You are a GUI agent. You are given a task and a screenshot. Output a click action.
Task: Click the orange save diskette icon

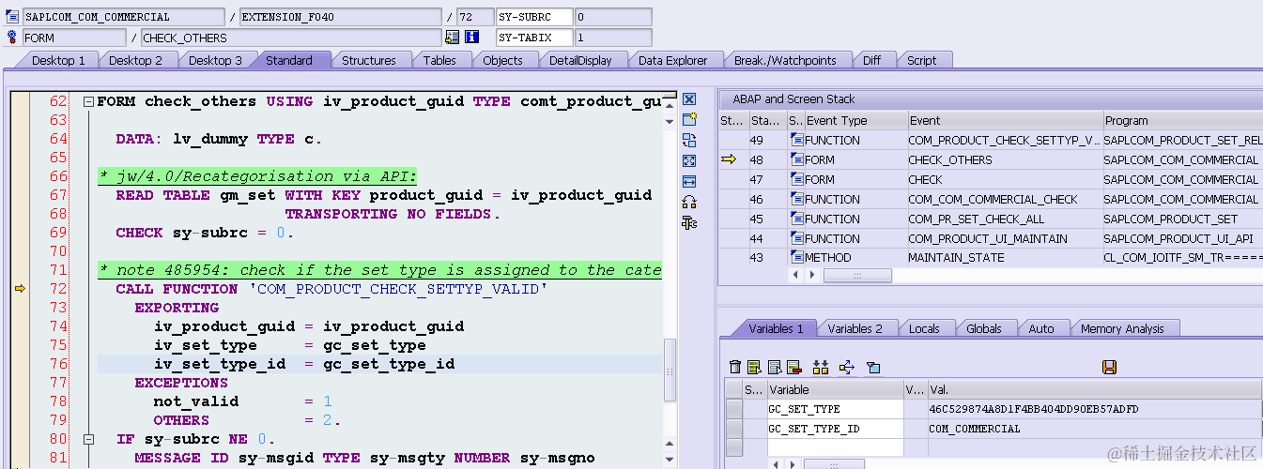tap(1109, 367)
